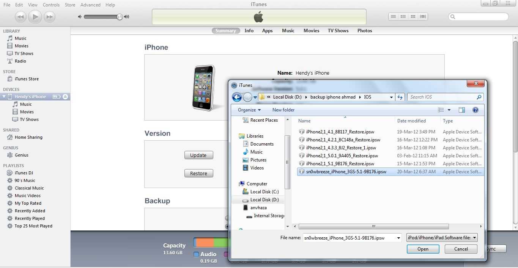Select the Summary tab
This screenshot has width=518, height=268.
tap(226, 31)
